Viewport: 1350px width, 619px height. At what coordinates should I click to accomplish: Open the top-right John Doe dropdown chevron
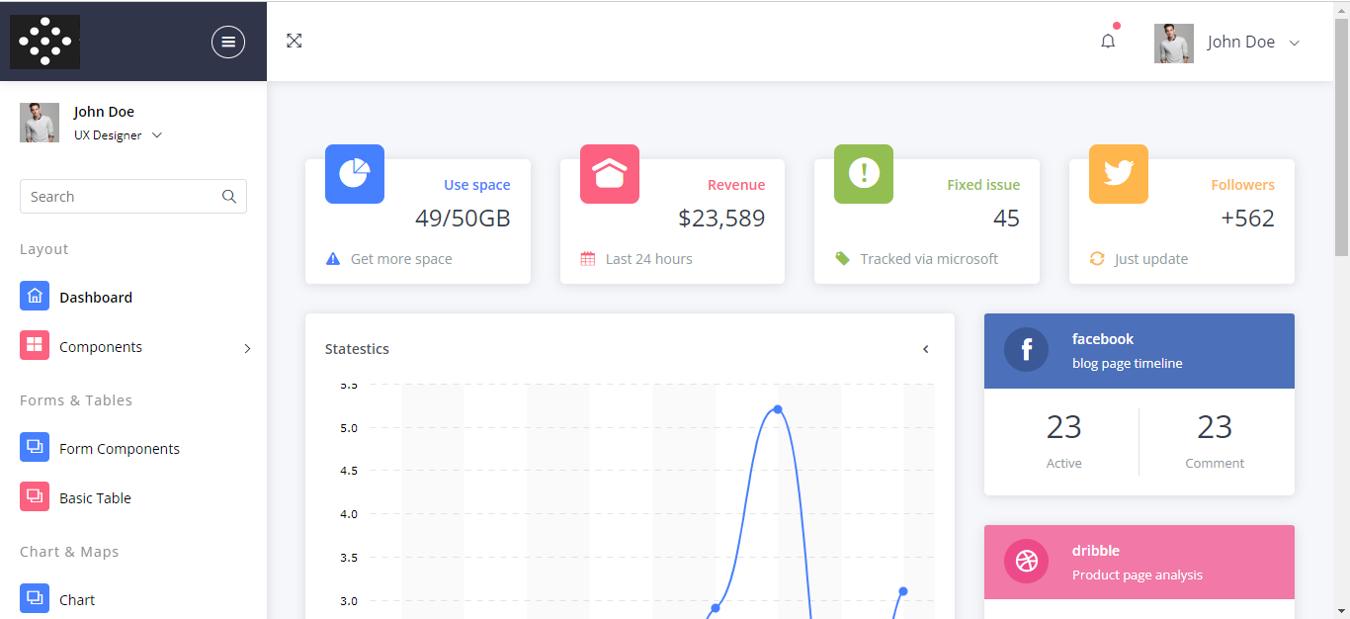pyautogui.click(x=1295, y=43)
